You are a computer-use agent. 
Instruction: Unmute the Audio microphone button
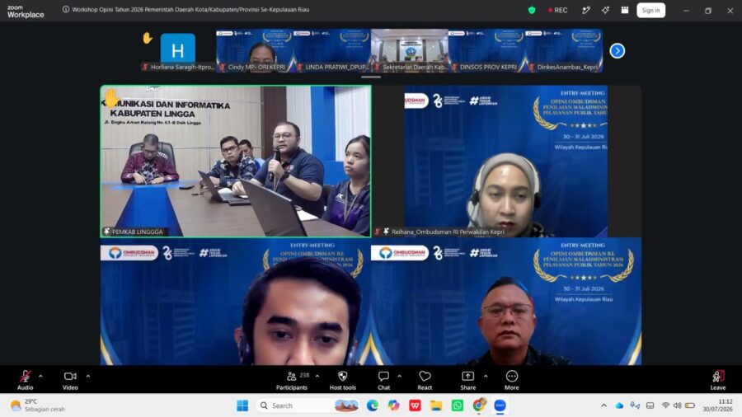(x=25, y=380)
